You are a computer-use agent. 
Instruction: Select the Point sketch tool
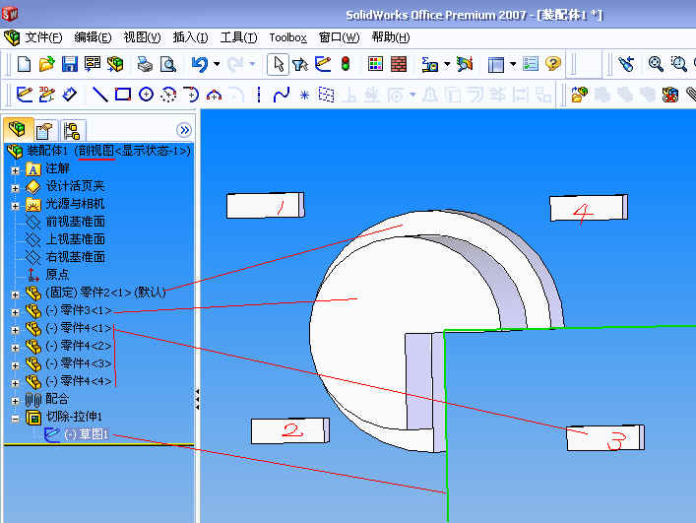coord(304,95)
